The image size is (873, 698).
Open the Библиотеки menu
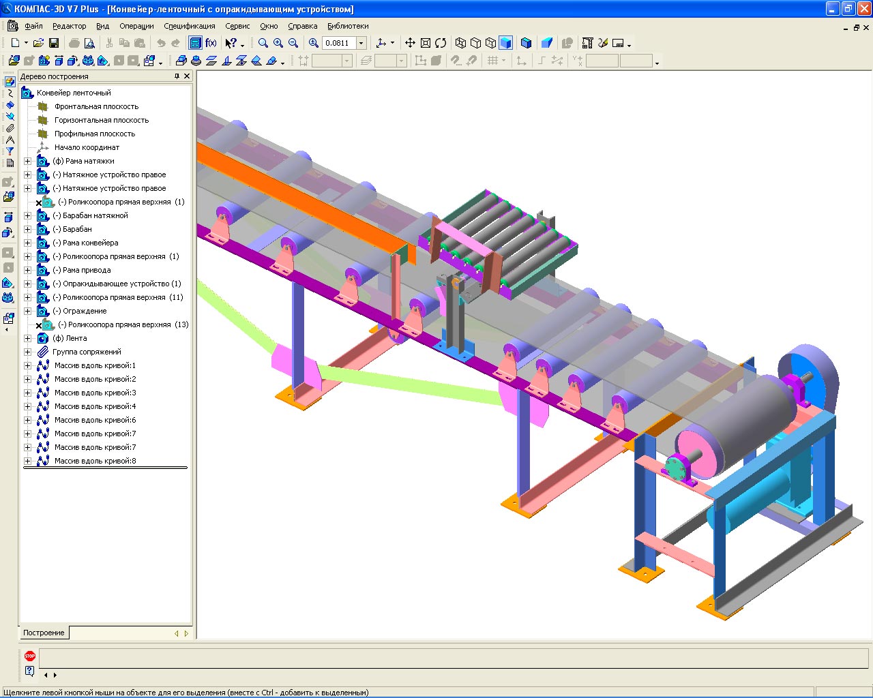[348, 26]
